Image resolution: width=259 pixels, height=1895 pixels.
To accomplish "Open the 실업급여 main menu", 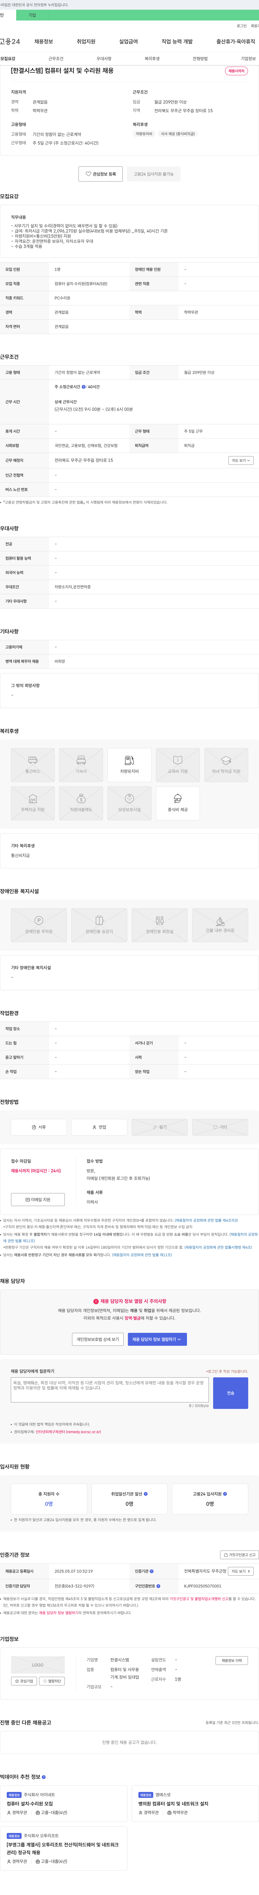I will coord(129,42).
